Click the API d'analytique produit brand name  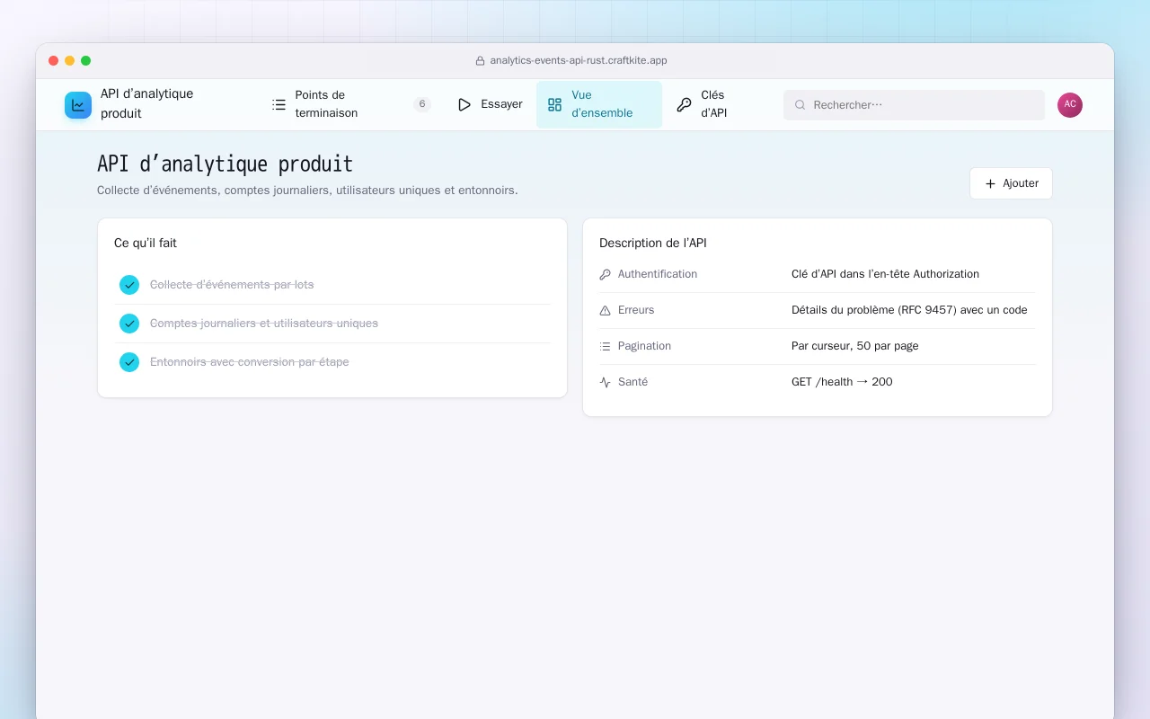point(146,104)
